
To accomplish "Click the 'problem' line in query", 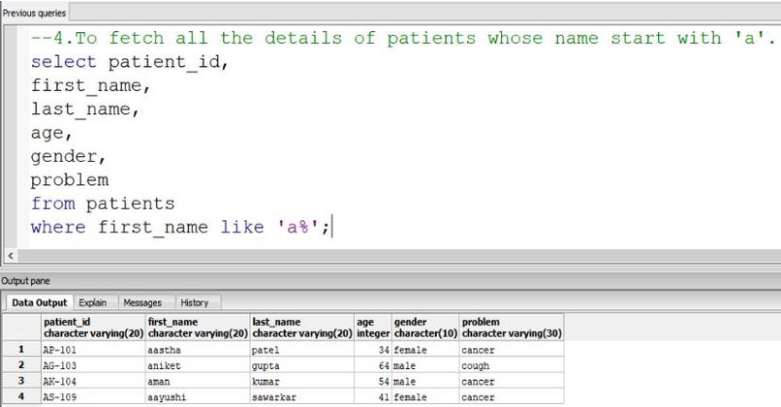I will [x=69, y=180].
